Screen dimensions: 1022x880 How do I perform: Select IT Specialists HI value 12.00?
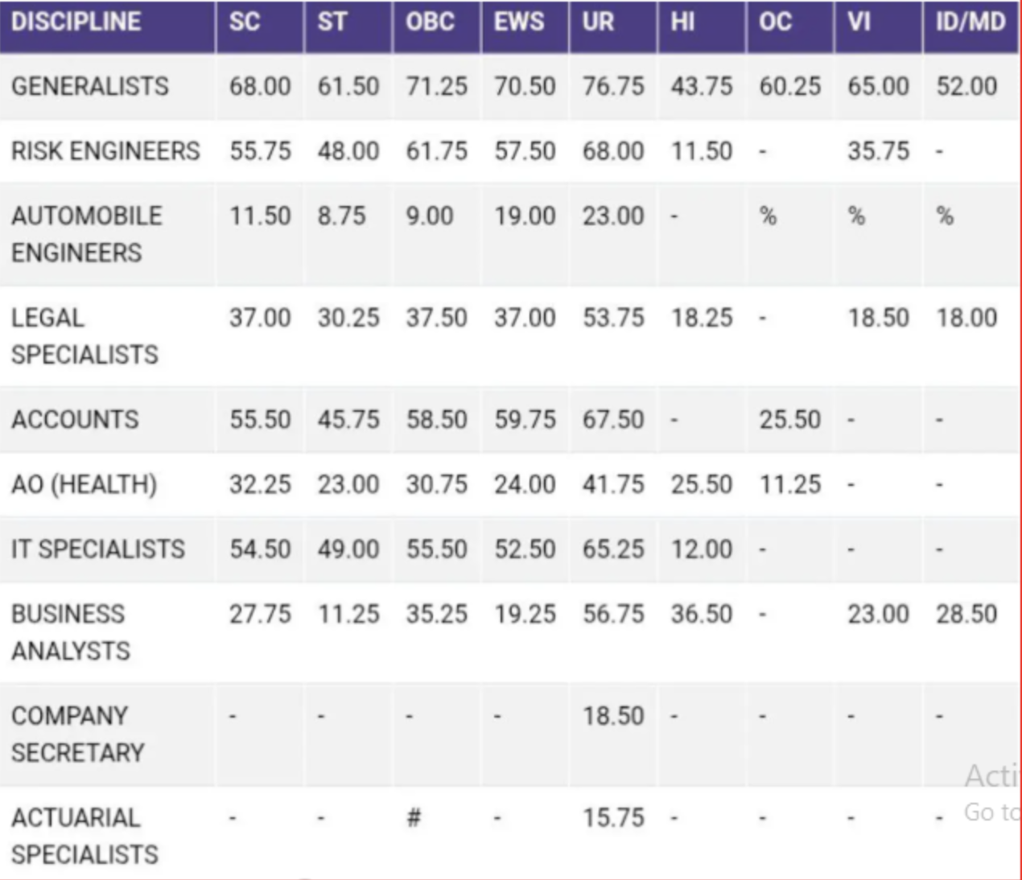pyautogui.click(x=702, y=549)
